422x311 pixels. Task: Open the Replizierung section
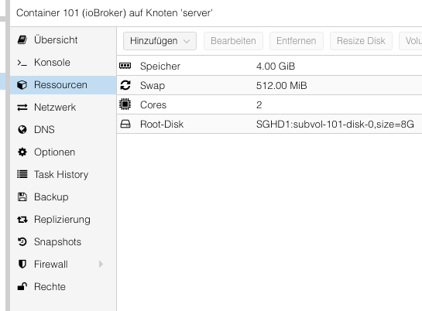click(63, 220)
